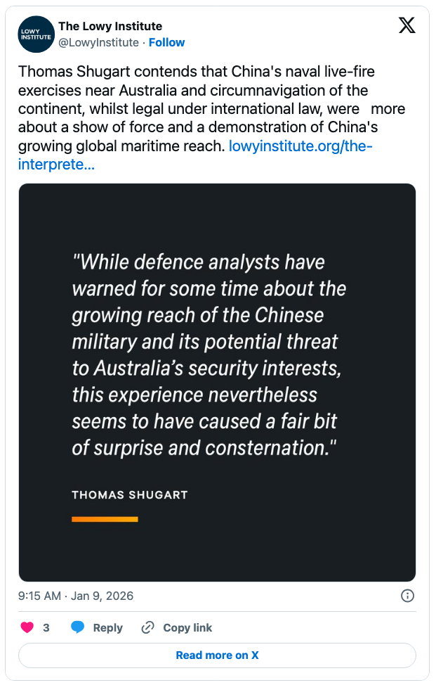
Task: Open the lowyinstitute.org article link
Action: pos(300,146)
